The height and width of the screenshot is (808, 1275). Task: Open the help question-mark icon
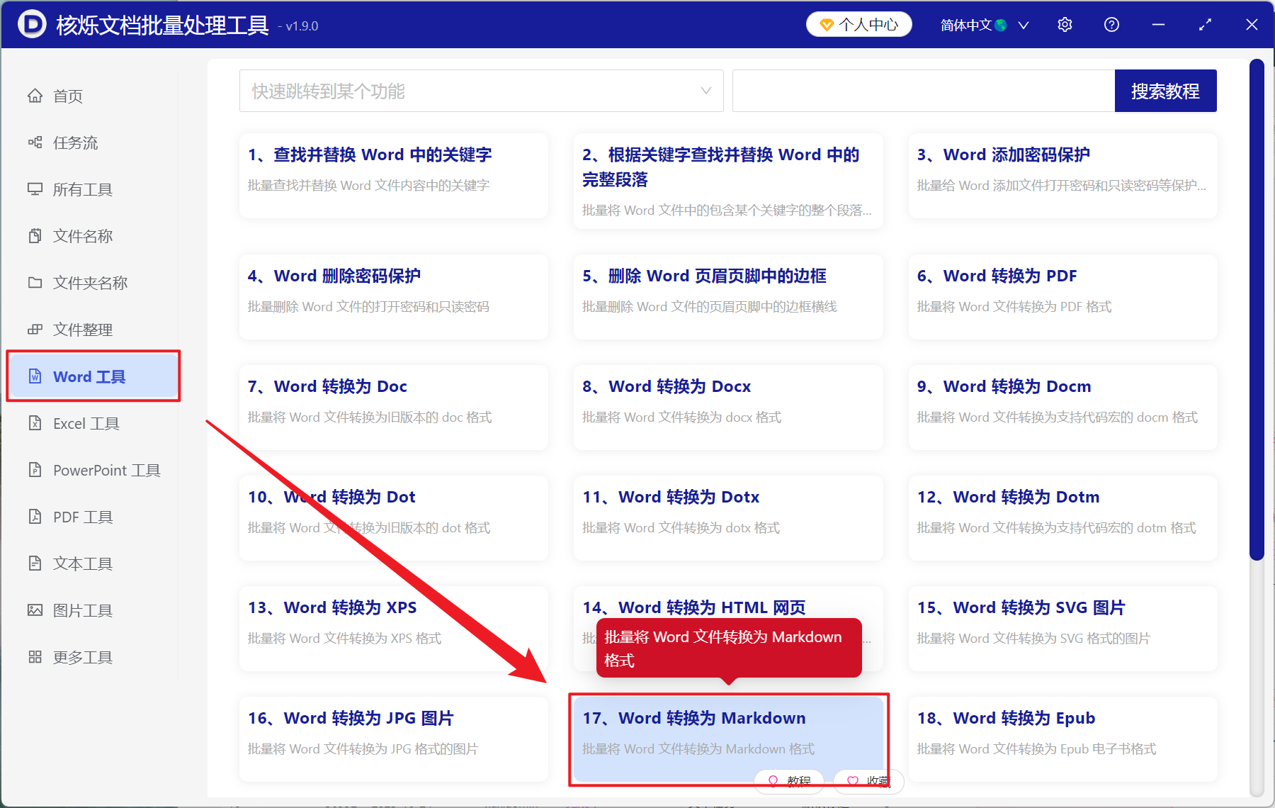(1111, 24)
